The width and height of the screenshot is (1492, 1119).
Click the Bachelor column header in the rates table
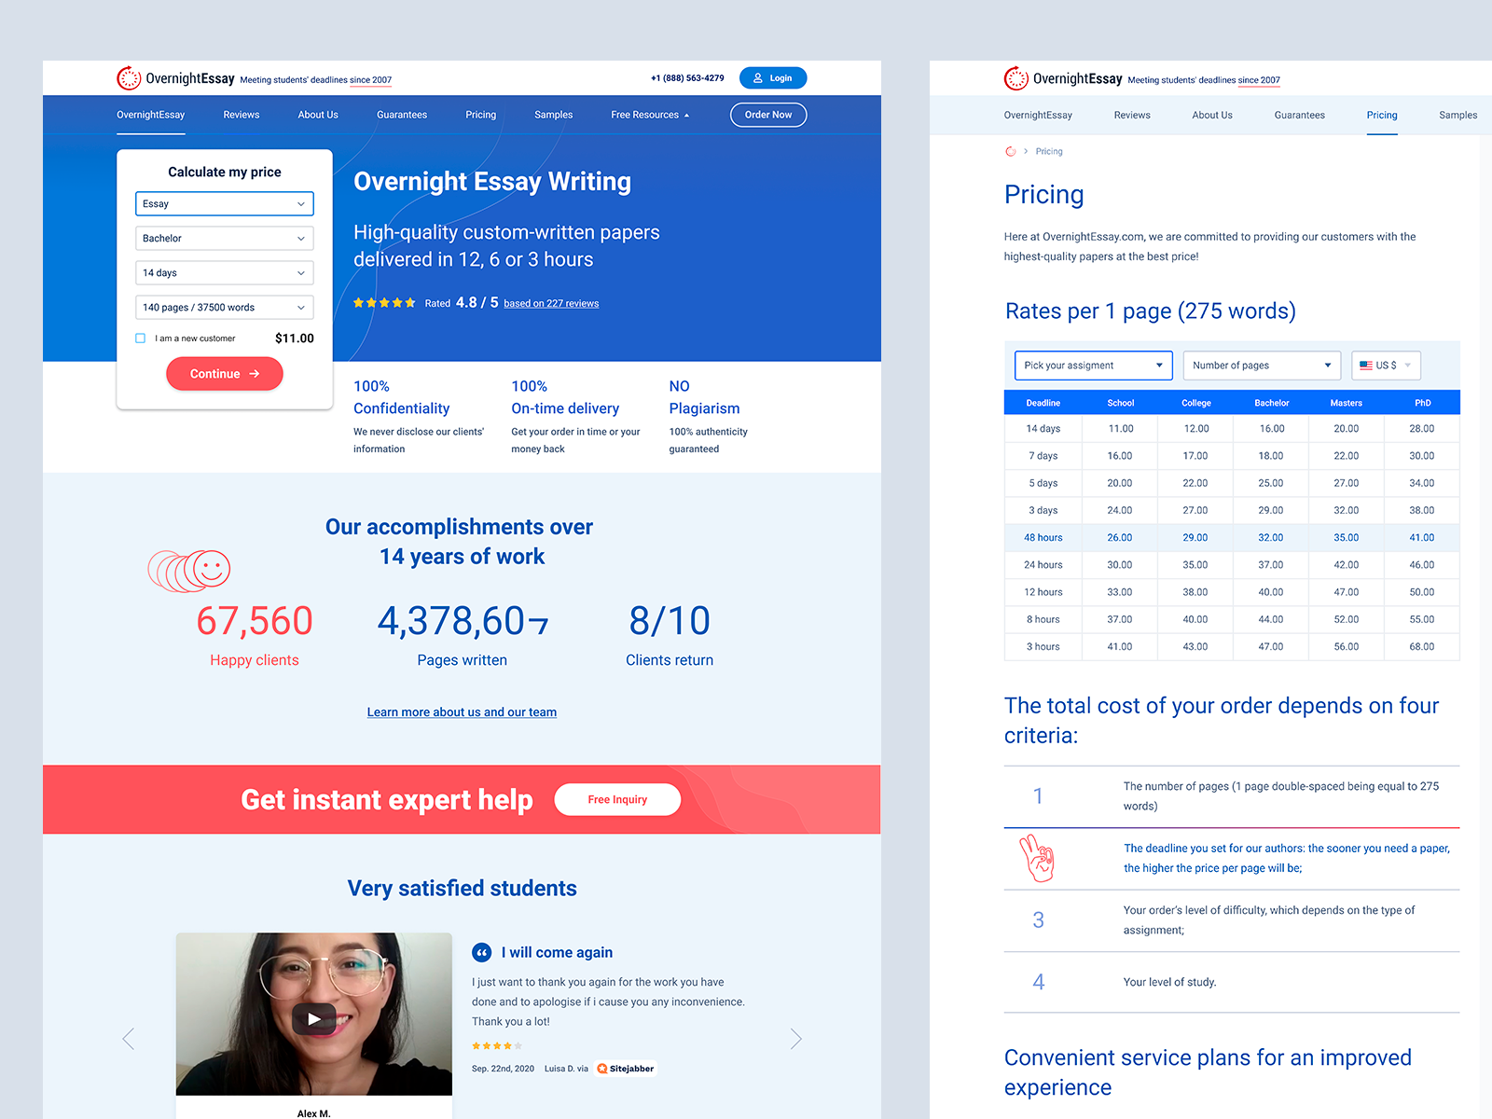(x=1272, y=403)
